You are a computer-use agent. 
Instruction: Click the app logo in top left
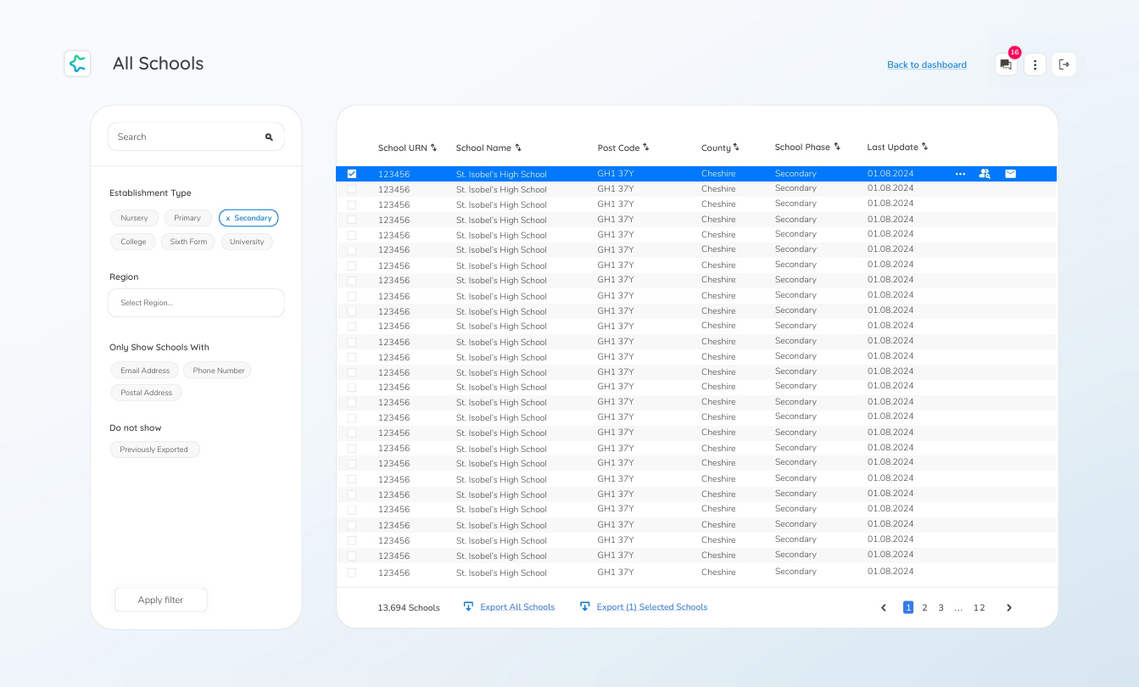[77, 64]
